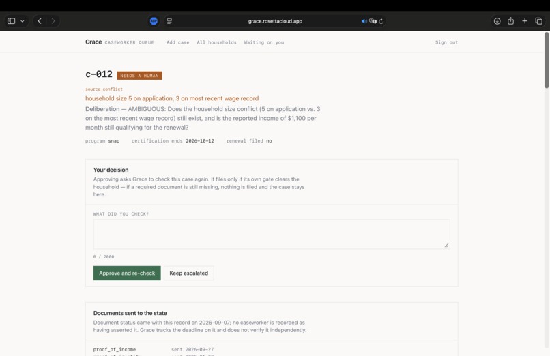Open the All households nav item
550x356 pixels.
pyautogui.click(x=216, y=42)
